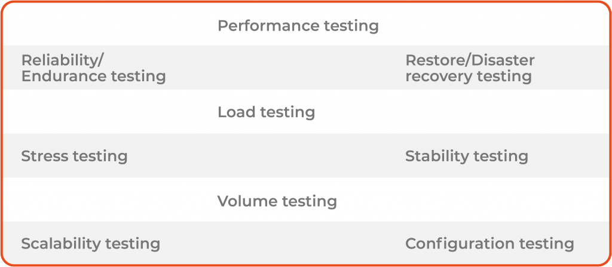Select the "Endurance testing" text line
This screenshot has width=612, height=267.
(x=93, y=76)
